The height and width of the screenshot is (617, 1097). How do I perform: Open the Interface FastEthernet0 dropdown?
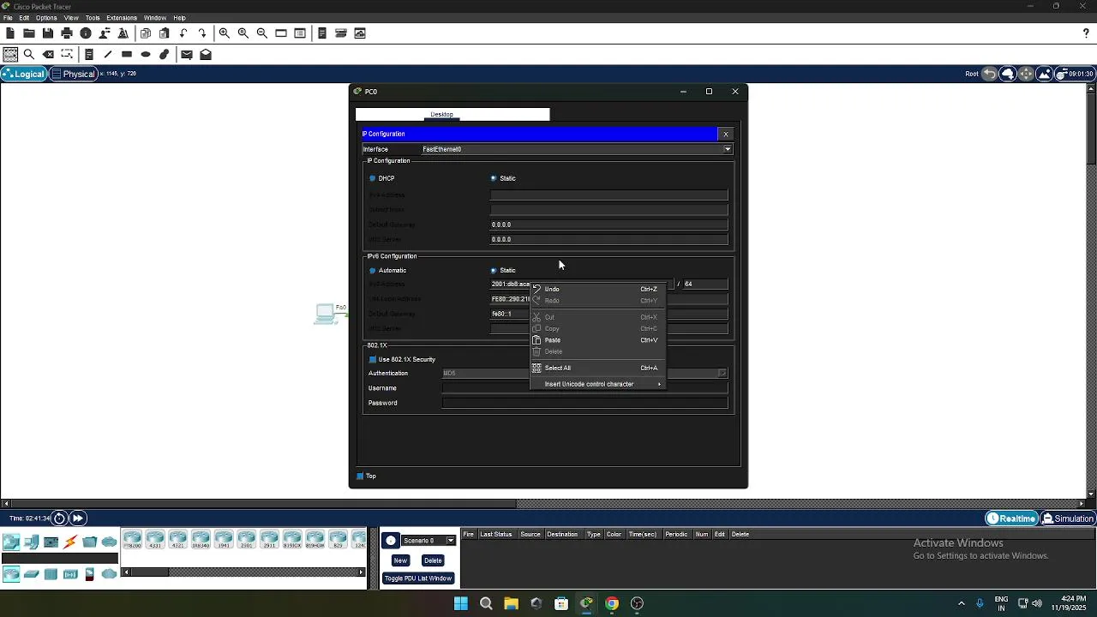pyautogui.click(x=576, y=149)
